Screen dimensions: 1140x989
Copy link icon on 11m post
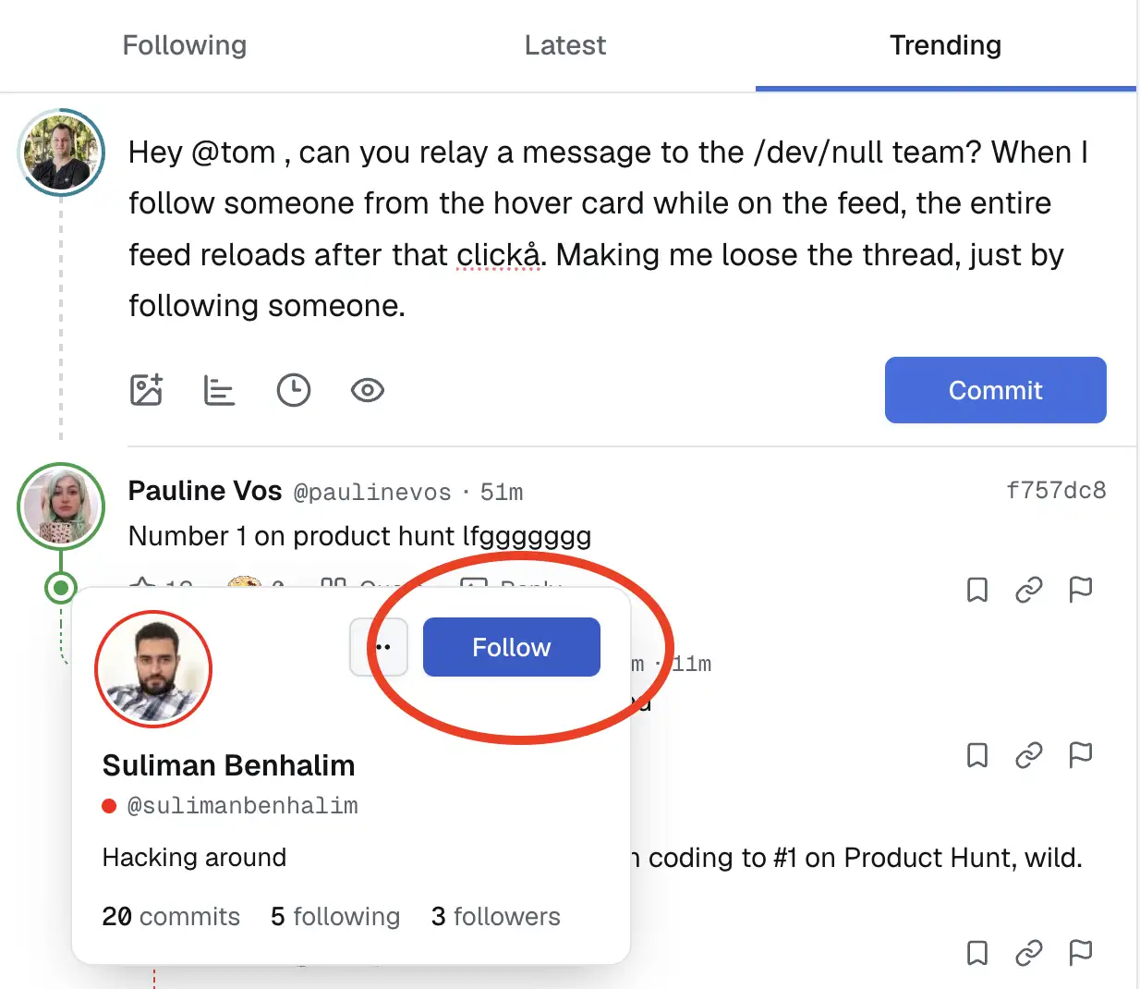coord(1029,755)
